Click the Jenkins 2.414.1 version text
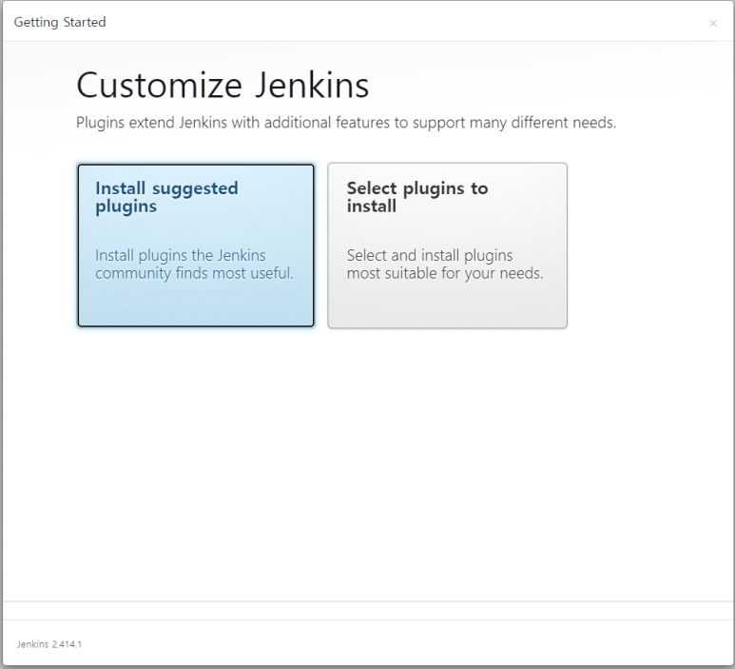This screenshot has height=669, width=735. click(49, 644)
